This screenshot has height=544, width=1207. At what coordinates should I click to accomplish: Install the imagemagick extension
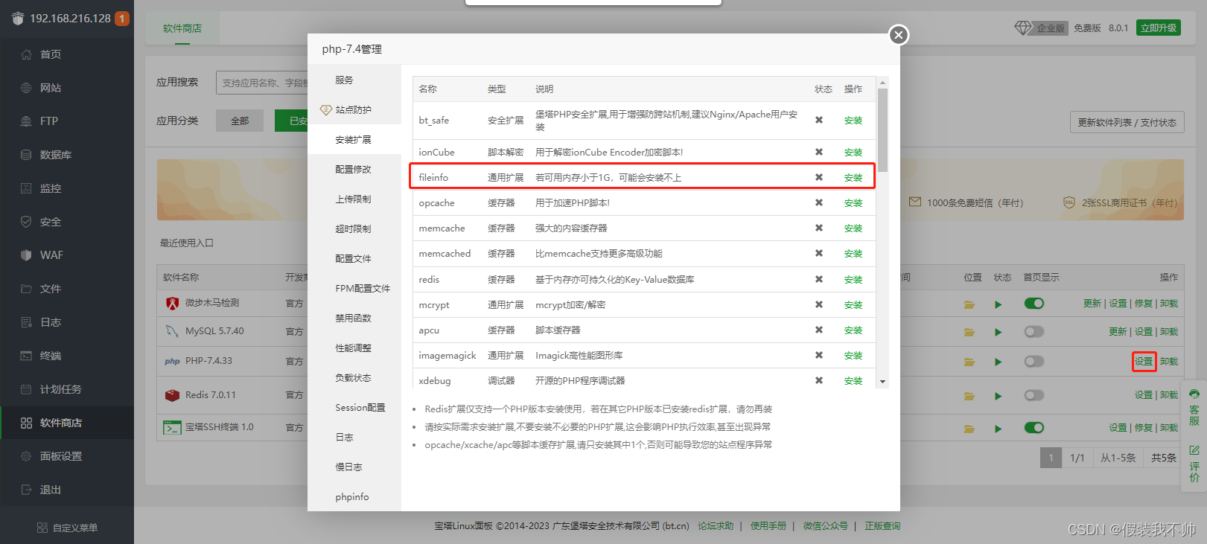pos(853,356)
